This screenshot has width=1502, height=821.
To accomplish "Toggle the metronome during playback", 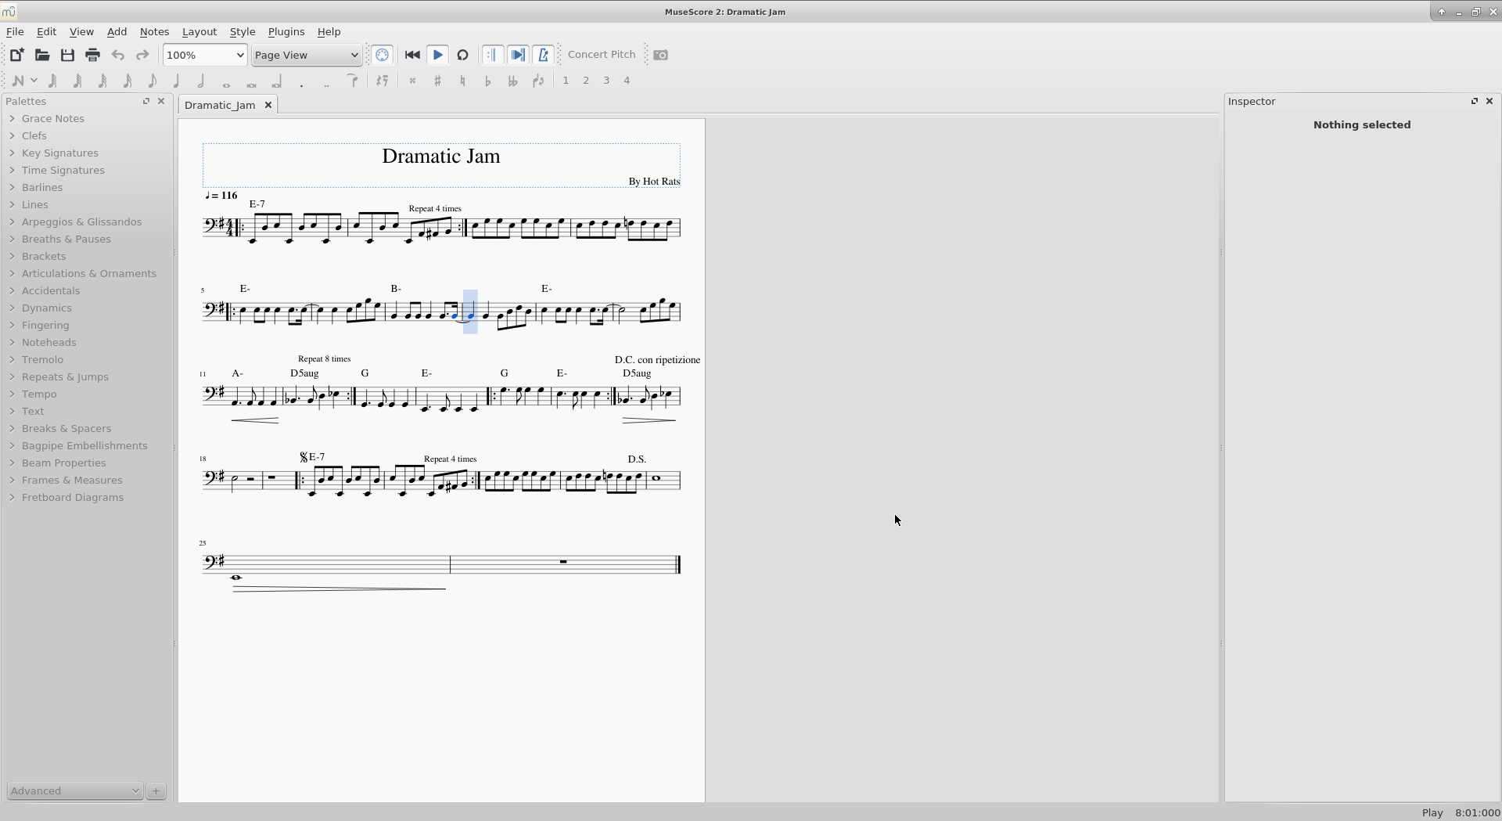I will pyautogui.click(x=544, y=55).
